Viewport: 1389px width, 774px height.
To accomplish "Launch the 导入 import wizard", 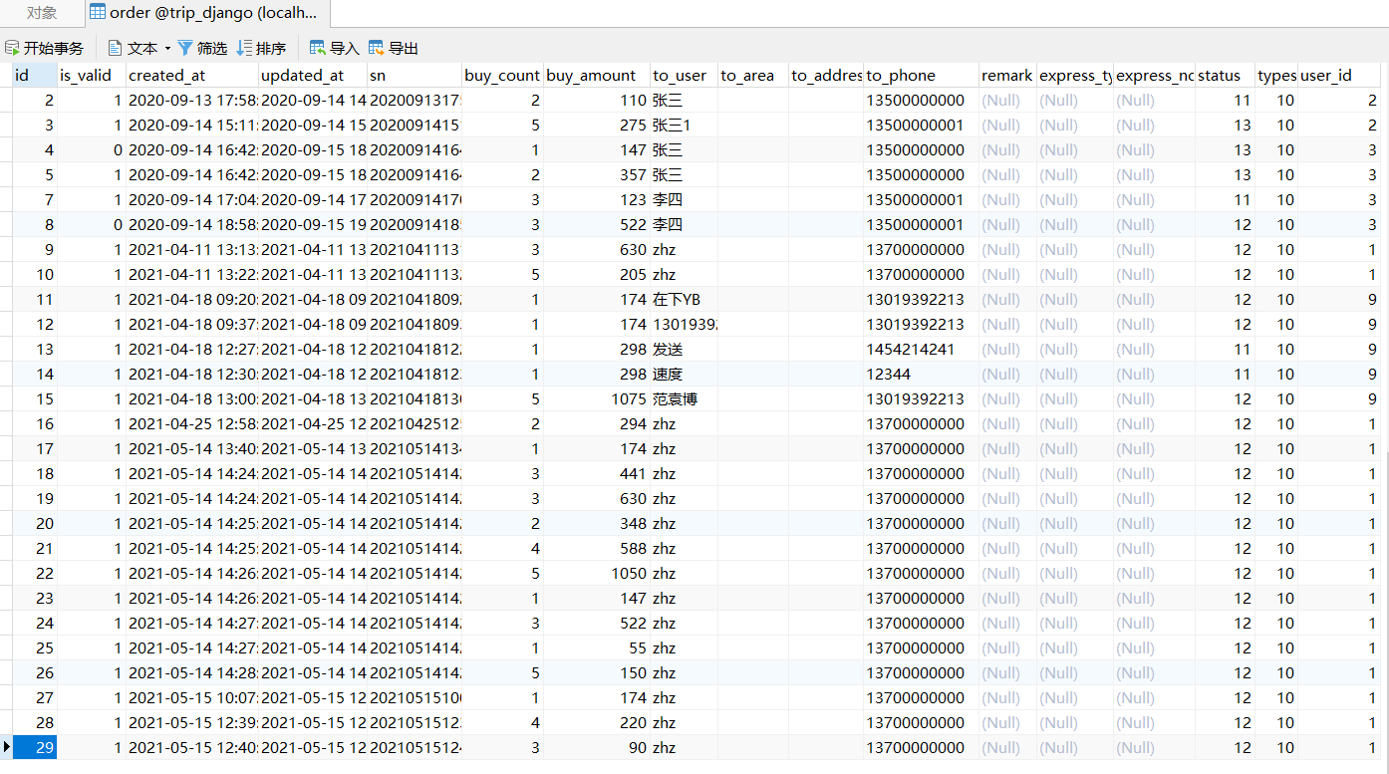I will (335, 48).
